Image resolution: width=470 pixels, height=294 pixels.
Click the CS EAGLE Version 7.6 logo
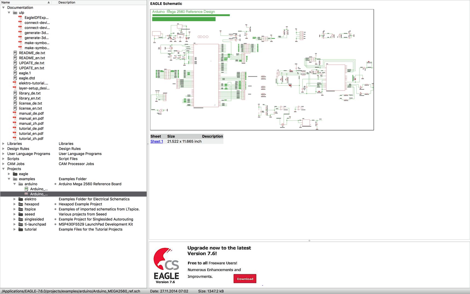tap(166, 266)
